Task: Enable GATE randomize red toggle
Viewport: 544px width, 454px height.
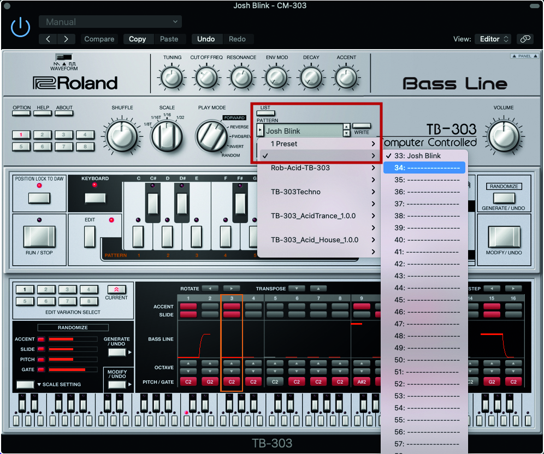Action: click(41, 369)
